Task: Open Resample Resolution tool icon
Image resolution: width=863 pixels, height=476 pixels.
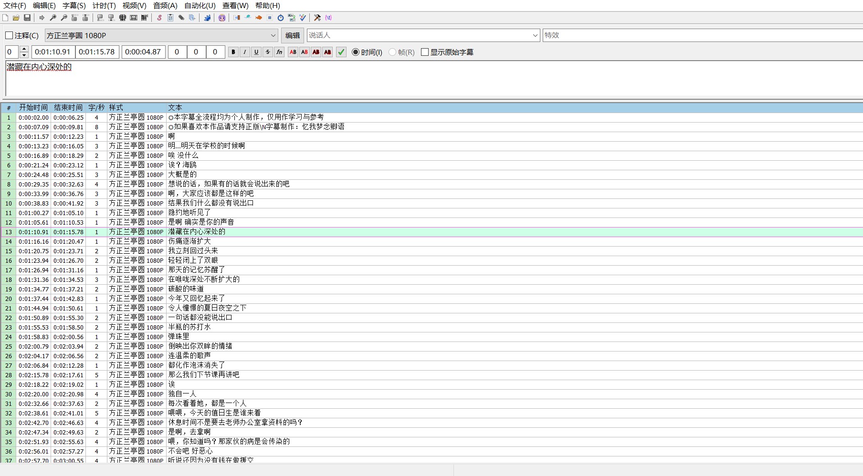Action: (x=270, y=18)
